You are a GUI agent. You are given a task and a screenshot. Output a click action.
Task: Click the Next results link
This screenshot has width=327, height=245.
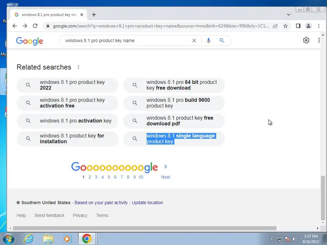click(166, 177)
